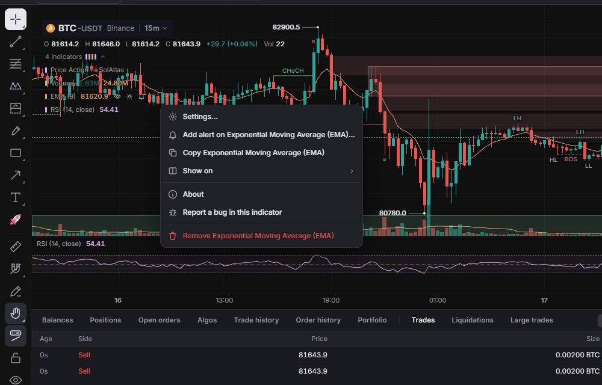Click the EMA (9) indicator legend label

click(x=63, y=96)
